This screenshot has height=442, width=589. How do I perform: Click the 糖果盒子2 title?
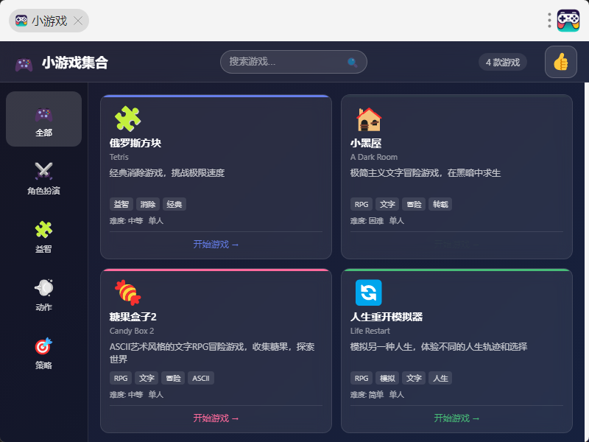tap(133, 317)
